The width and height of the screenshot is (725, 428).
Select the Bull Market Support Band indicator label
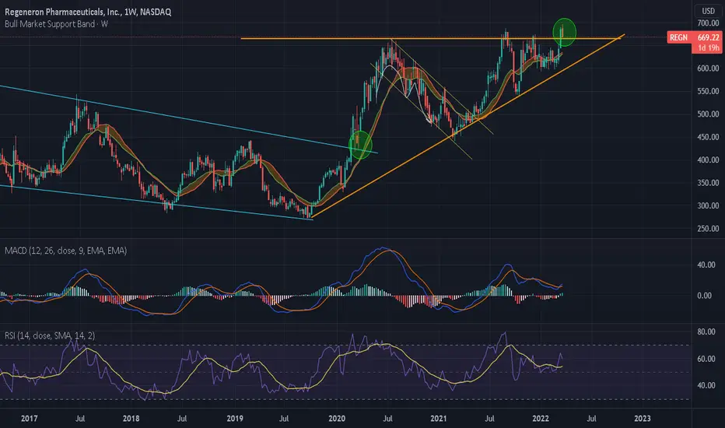coord(56,24)
